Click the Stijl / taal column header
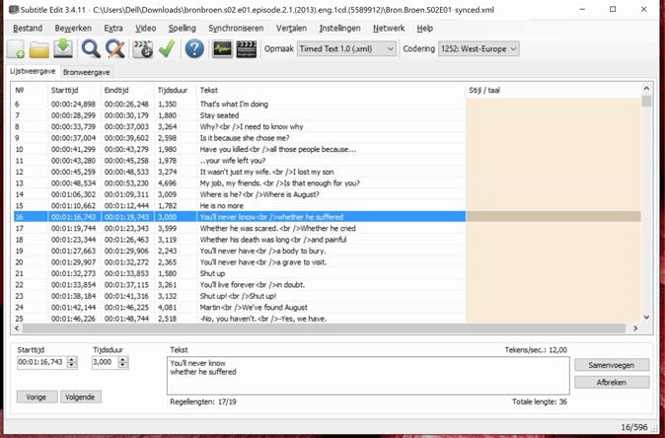 pyautogui.click(x=554, y=90)
